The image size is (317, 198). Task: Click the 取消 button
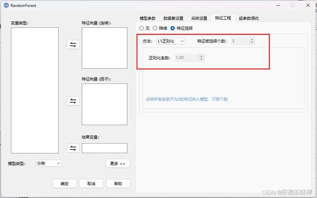point(92,184)
